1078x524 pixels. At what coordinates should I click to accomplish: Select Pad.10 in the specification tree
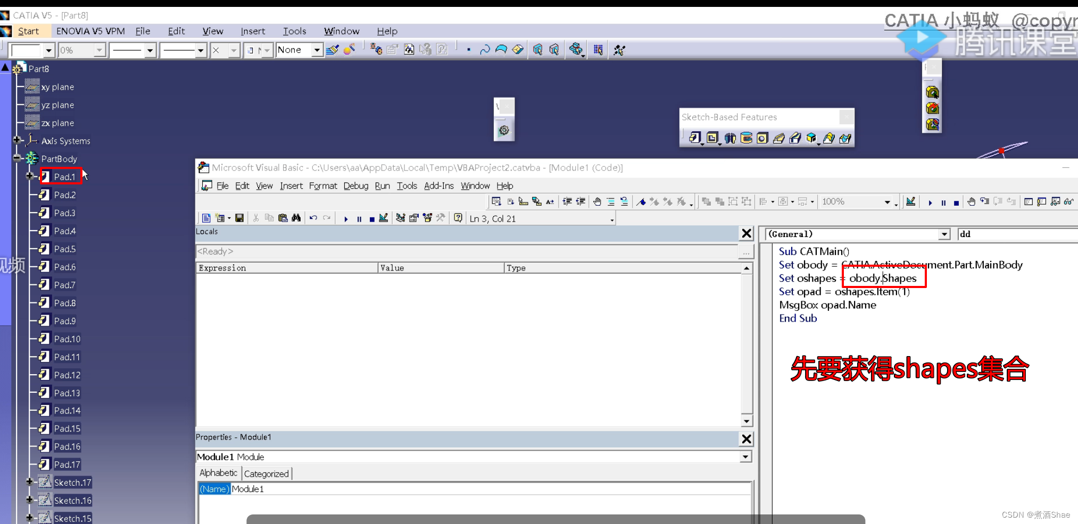tap(67, 339)
